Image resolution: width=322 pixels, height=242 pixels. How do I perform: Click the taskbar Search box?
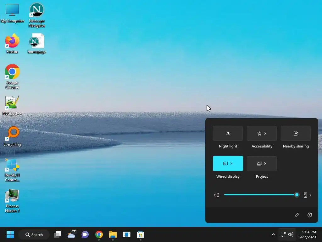[x=34, y=234]
